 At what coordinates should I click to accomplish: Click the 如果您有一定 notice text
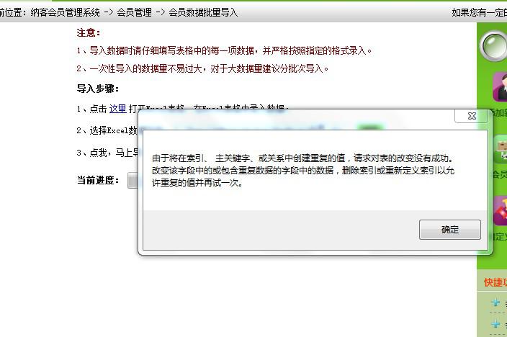(479, 13)
